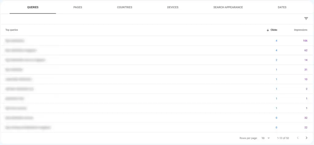The width and height of the screenshot is (314, 145).
Task: Open the filter rows icon
Action: (306, 19)
